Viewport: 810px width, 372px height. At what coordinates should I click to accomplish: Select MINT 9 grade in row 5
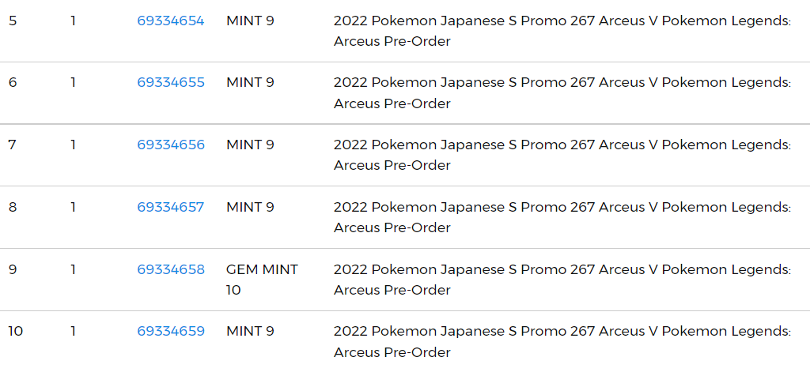tap(250, 21)
